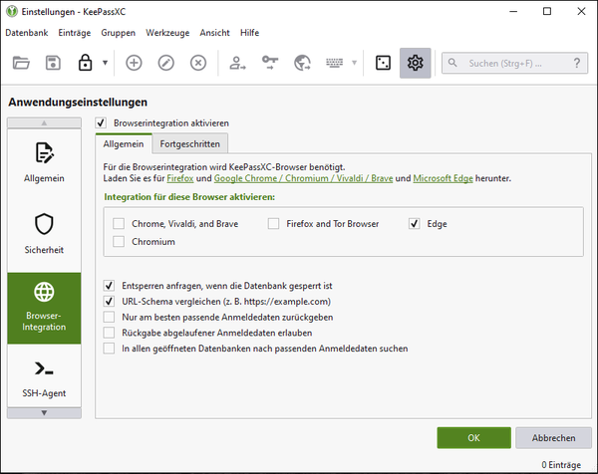Open the password generator dice icon

pyautogui.click(x=383, y=63)
